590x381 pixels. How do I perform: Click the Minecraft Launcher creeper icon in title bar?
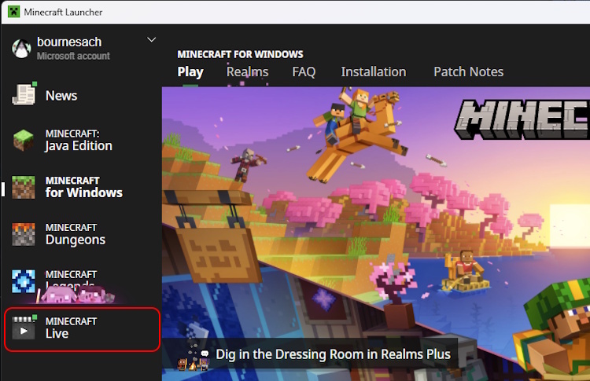click(14, 12)
